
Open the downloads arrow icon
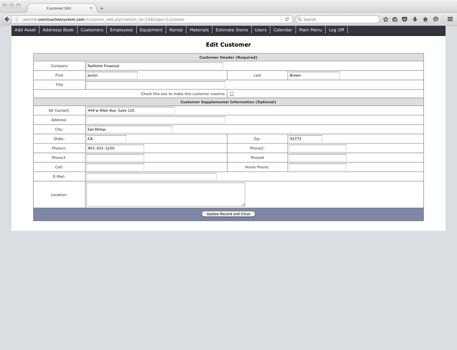tap(415, 19)
